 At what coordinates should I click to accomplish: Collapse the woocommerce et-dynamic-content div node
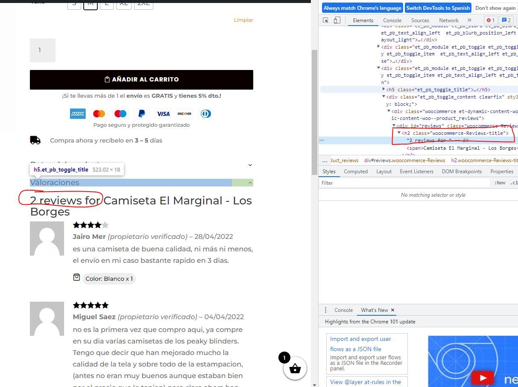pos(389,111)
